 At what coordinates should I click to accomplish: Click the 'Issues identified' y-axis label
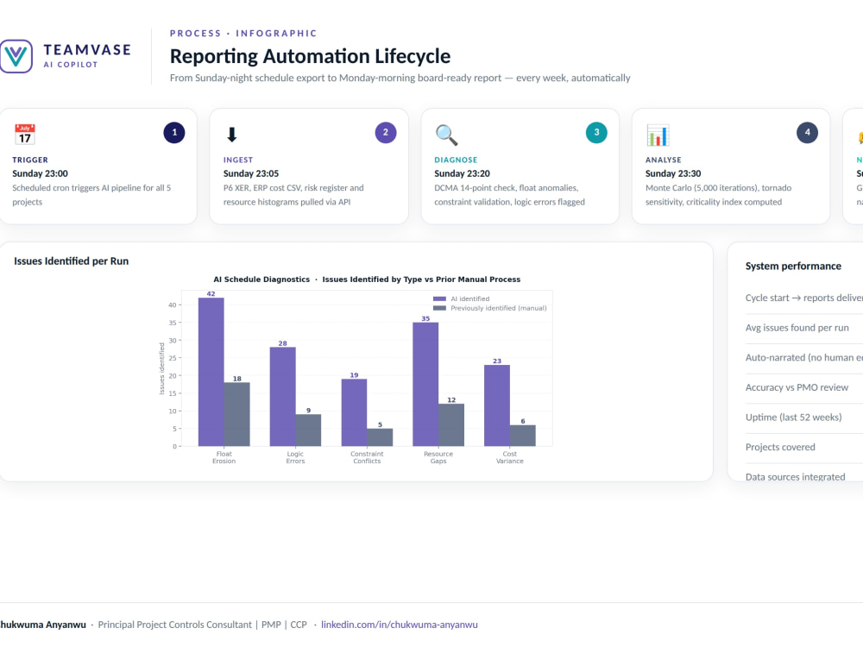162,368
